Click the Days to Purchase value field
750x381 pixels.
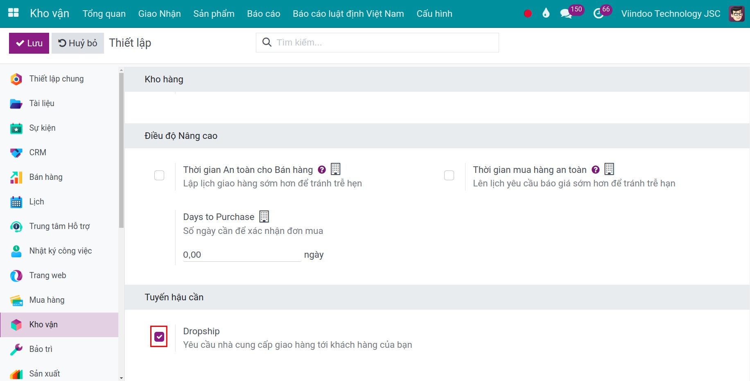point(242,254)
